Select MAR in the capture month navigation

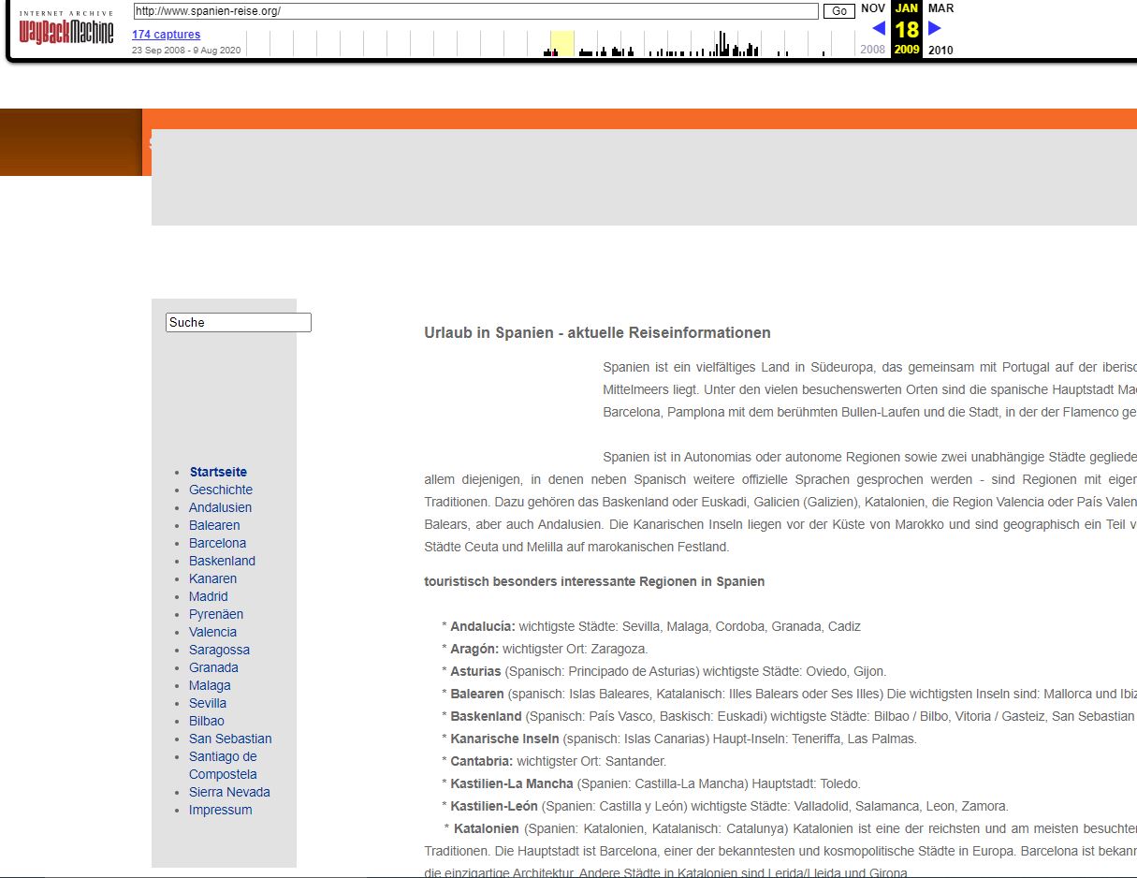940,8
